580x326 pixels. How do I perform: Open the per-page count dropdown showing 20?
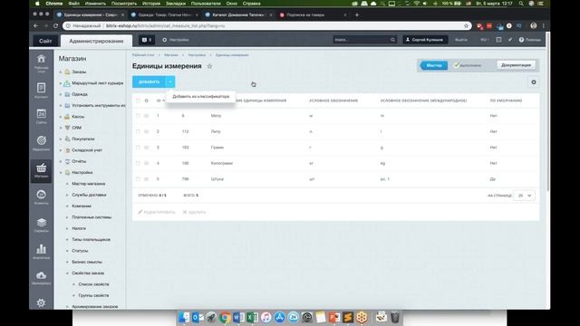click(x=524, y=196)
